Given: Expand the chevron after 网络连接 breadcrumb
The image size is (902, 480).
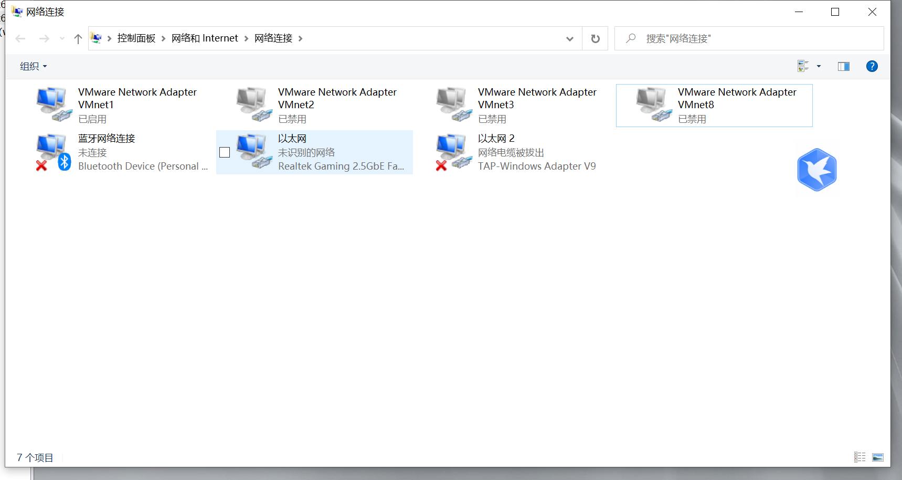Looking at the screenshot, I should click(x=300, y=38).
